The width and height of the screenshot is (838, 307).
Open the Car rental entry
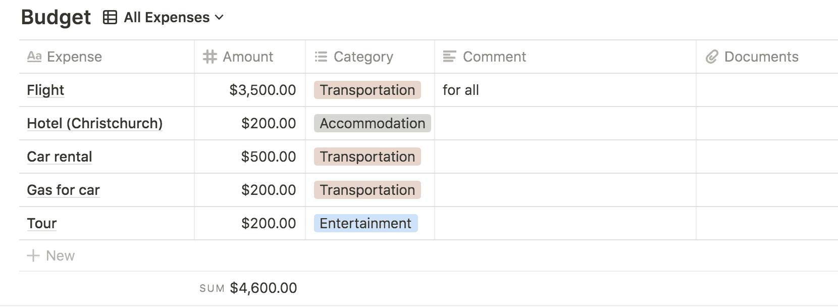59,157
